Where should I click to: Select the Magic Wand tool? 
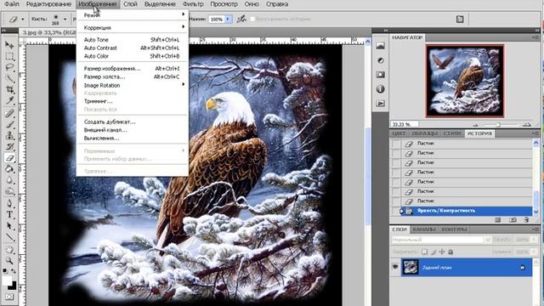tap(9, 78)
